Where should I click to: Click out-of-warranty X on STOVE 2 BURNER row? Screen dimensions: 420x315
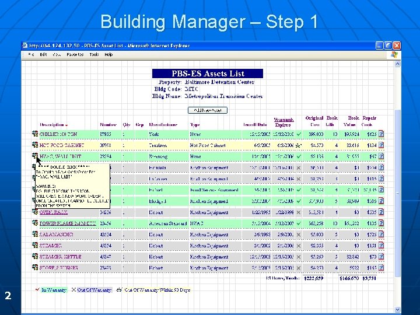299,268
